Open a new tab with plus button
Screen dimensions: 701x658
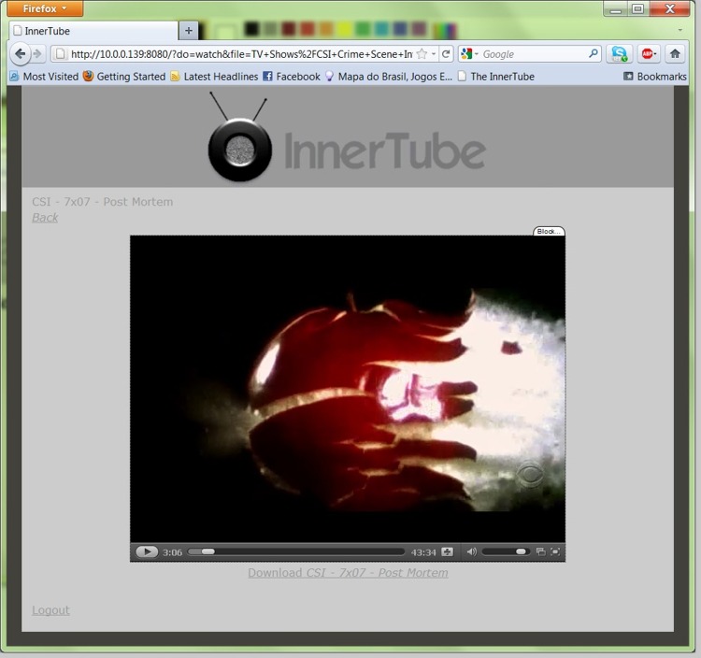coord(189,31)
